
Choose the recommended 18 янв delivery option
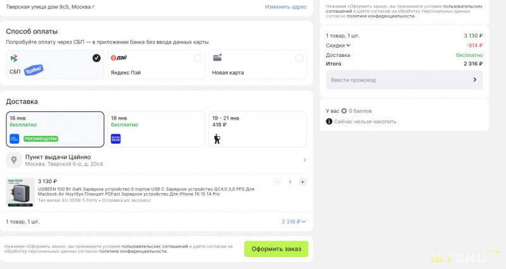(x=55, y=129)
